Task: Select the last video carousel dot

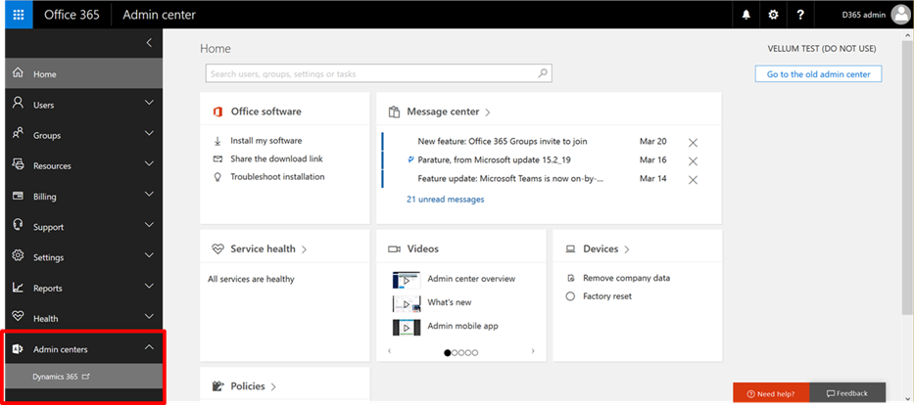Action: (475, 352)
